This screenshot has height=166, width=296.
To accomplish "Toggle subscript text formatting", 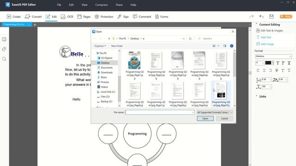I will 289,71.
